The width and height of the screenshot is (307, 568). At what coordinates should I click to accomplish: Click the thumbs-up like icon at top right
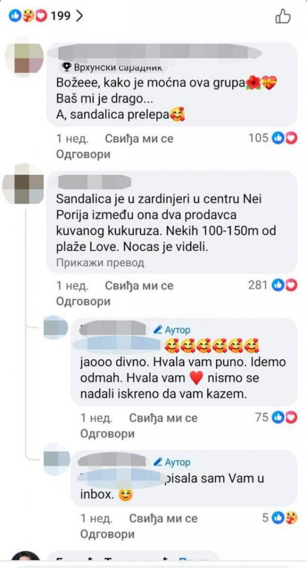pos(283,16)
